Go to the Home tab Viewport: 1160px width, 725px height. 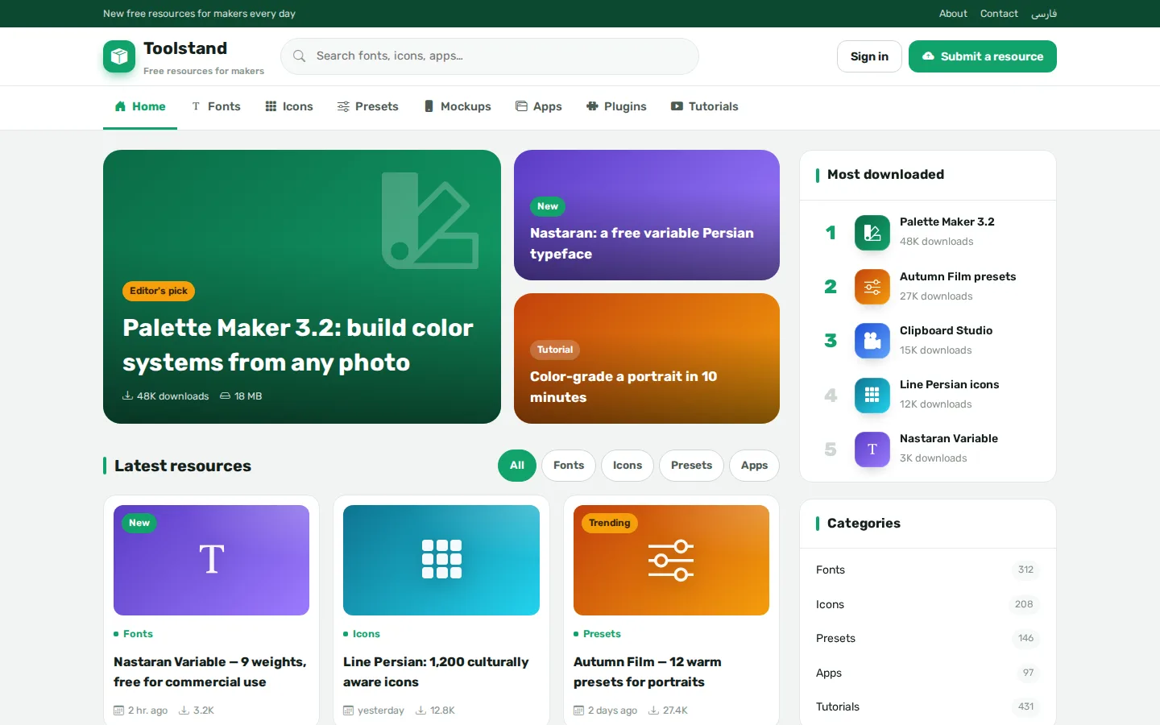(140, 106)
